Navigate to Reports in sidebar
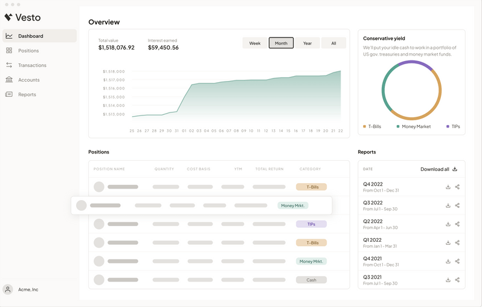 click(27, 94)
